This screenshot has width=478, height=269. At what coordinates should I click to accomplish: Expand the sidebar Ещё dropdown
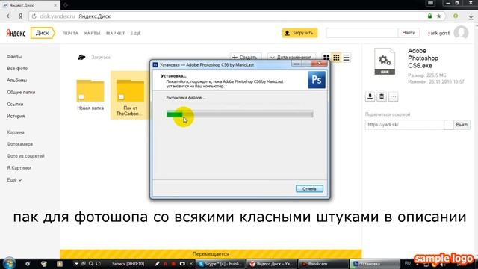coord(14,180)
